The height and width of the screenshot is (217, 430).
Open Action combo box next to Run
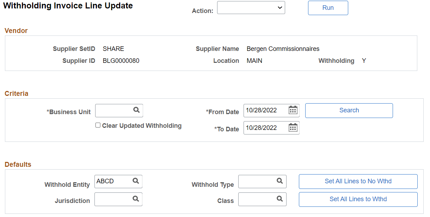[x=251, y=7]
